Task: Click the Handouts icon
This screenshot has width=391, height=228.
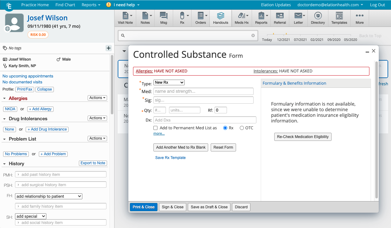Action: coord(220,18)
